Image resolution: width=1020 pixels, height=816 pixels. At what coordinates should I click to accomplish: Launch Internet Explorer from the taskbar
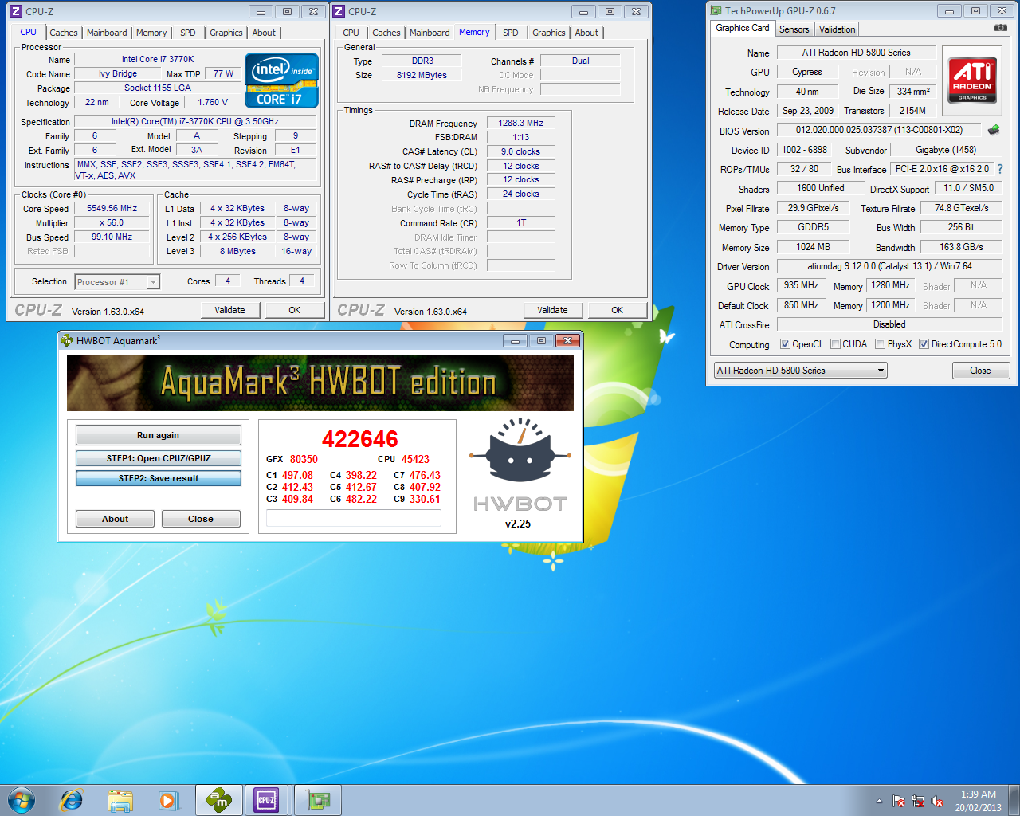click(x=72, y=800)
